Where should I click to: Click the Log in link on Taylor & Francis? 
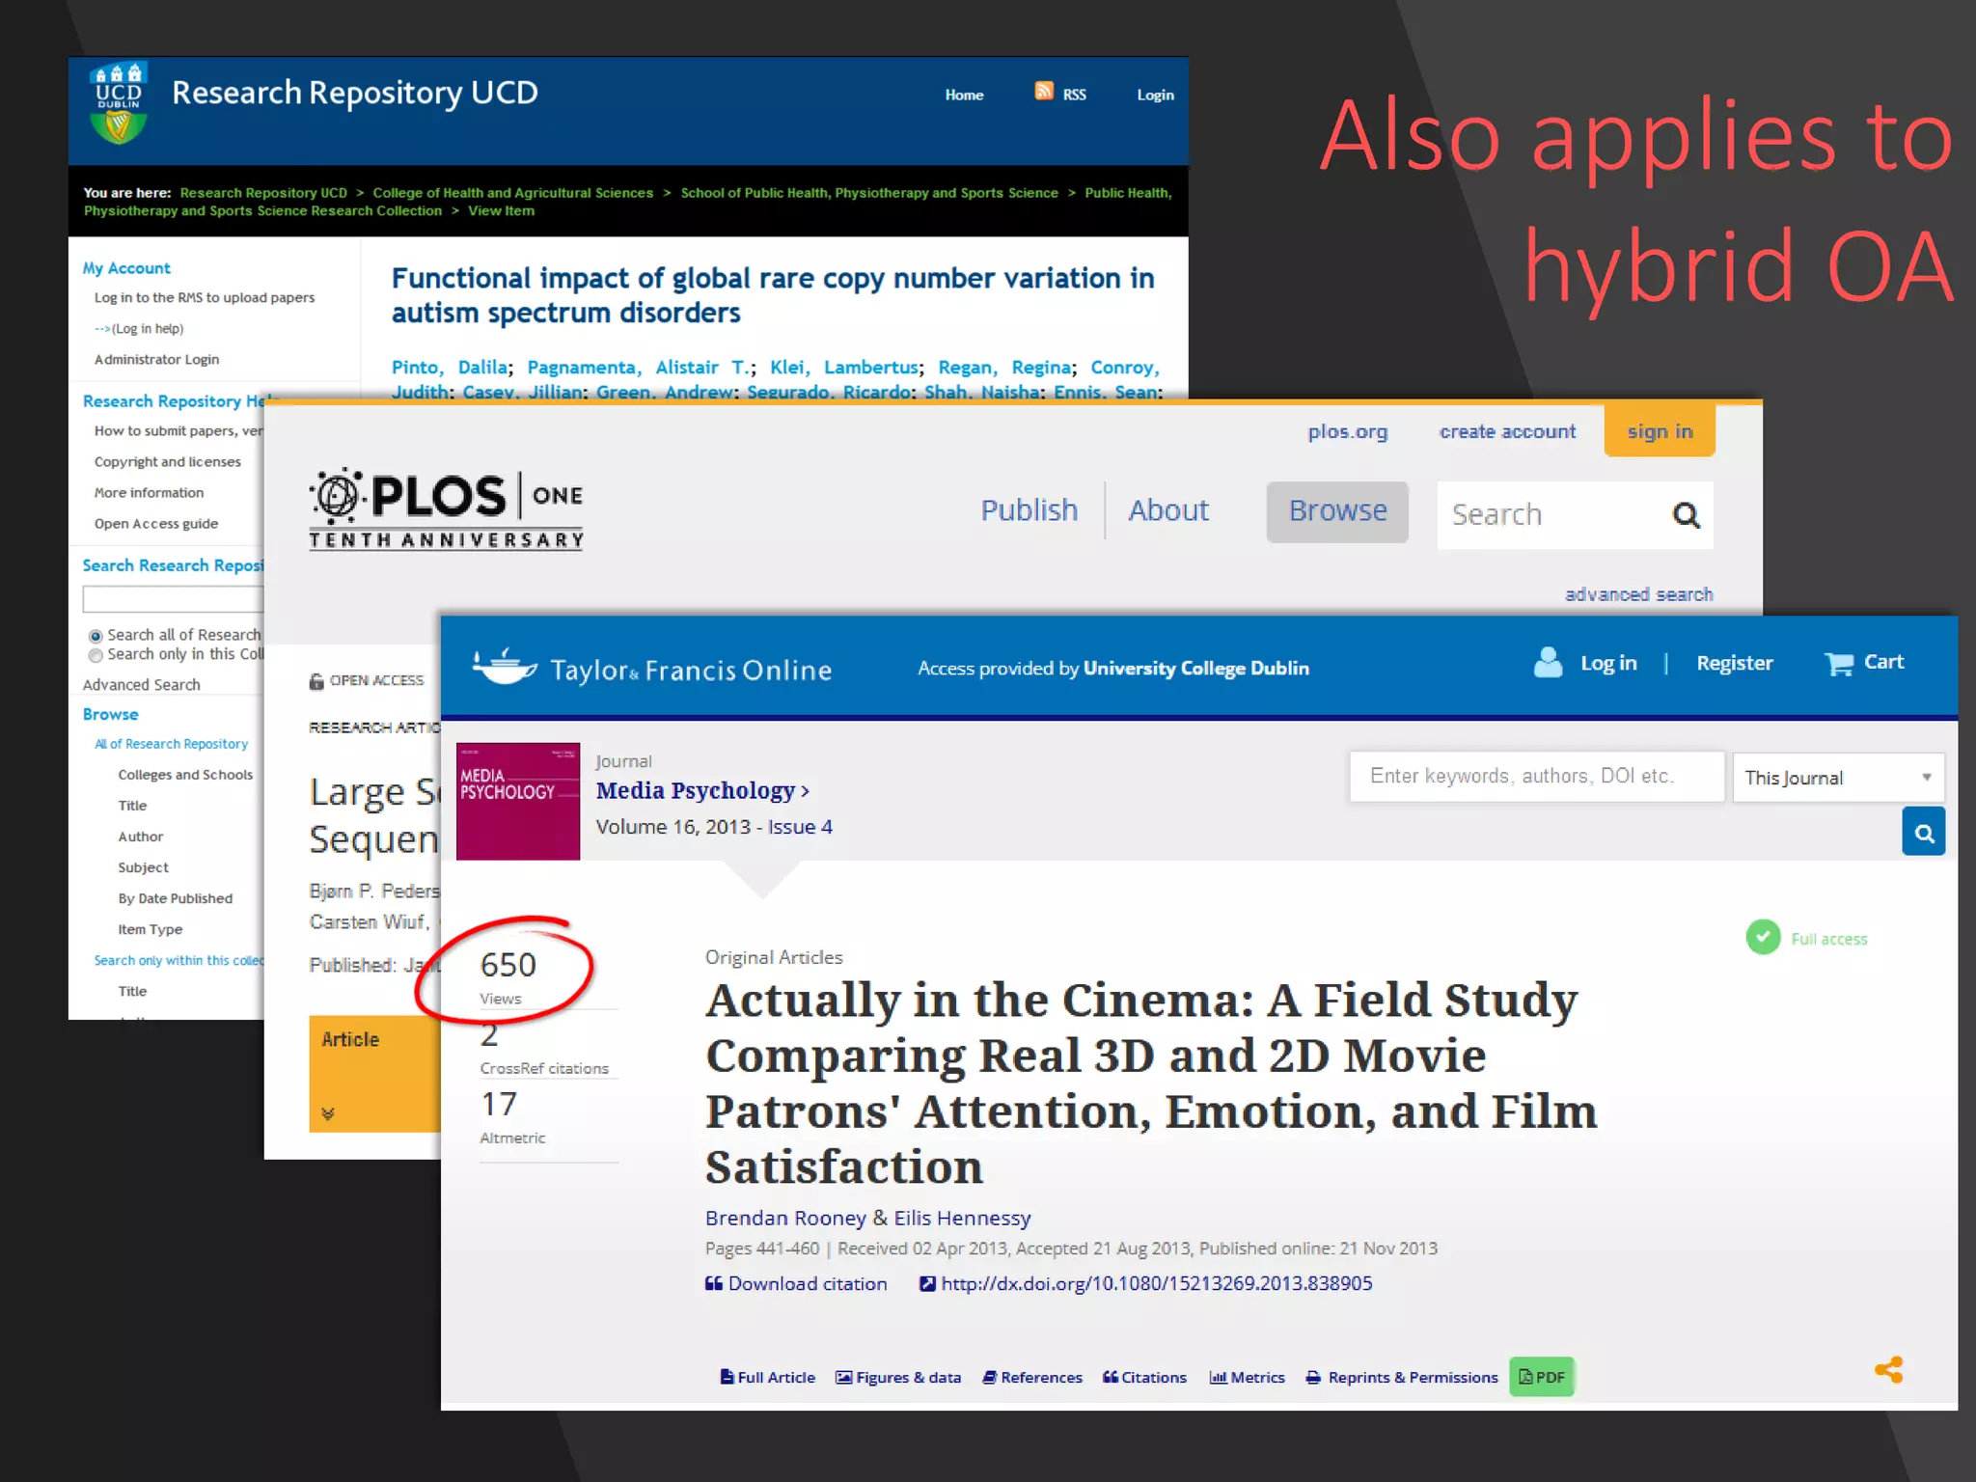[1608, 663]
